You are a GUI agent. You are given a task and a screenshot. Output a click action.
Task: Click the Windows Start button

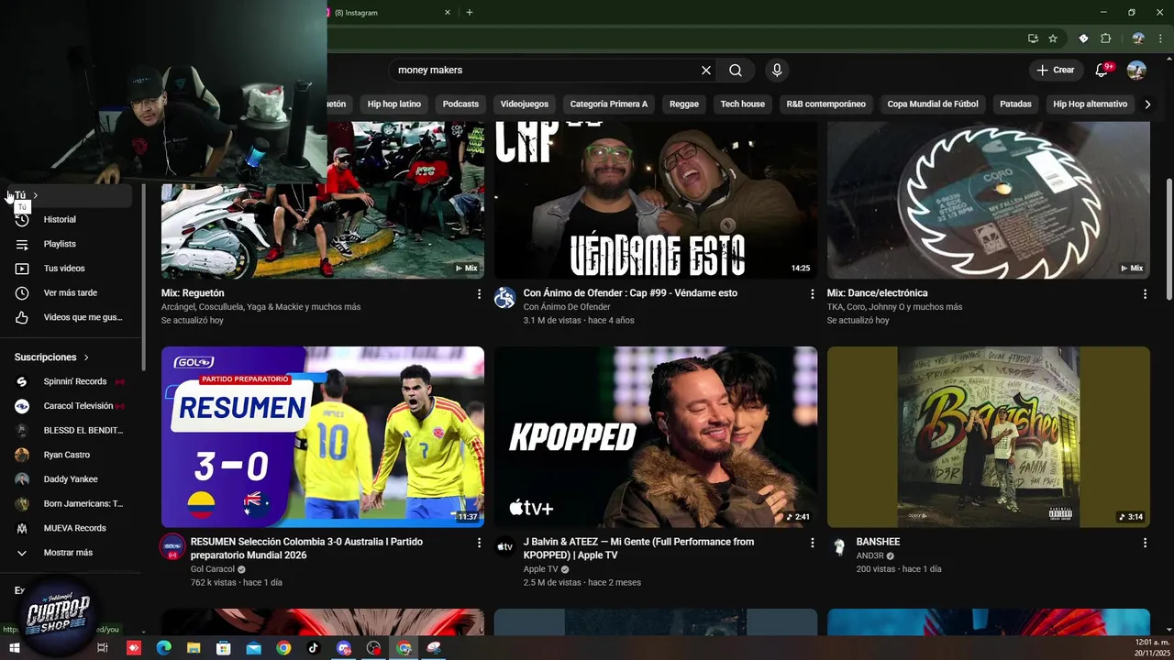pos(15,648)
